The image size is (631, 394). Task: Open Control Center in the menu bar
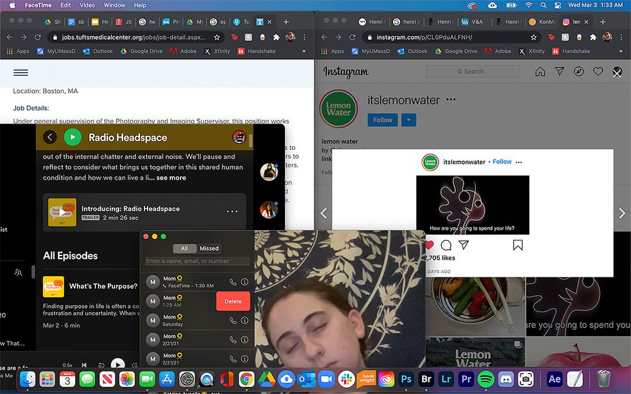(558, 5)
